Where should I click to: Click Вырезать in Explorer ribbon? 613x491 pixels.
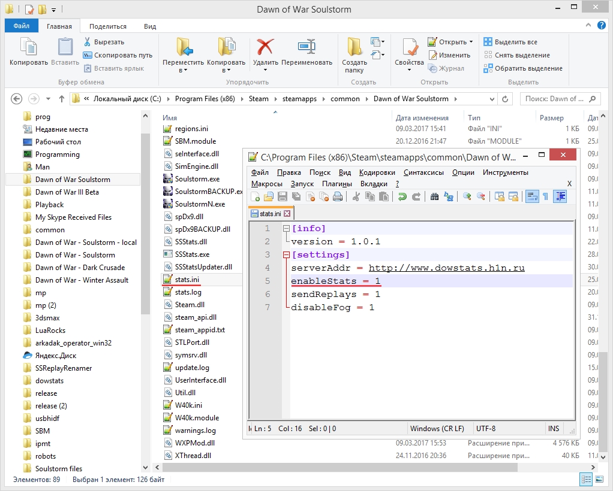pos(104,42)
